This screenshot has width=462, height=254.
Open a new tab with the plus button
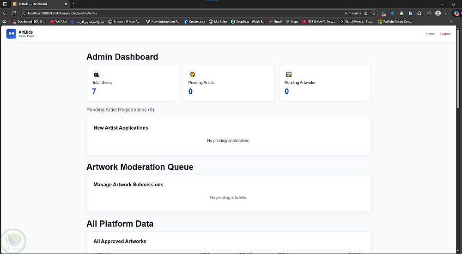pos(74,4)
